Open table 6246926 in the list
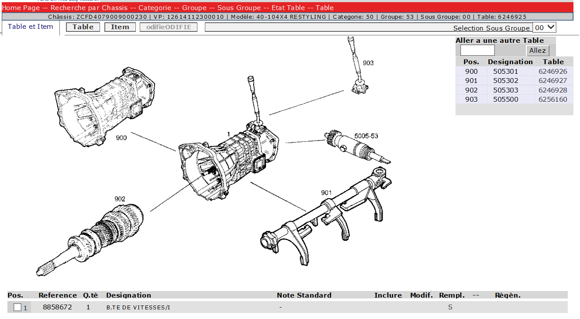Image resolution: width=580 pixels, height=319 pixels. coord(552,72)
